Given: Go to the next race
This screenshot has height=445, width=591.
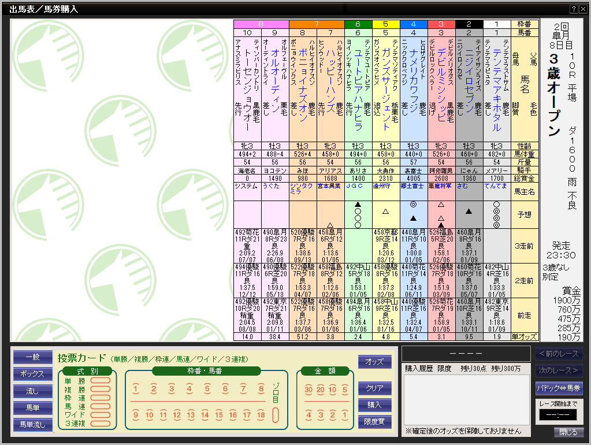Looking at the screenshot, I should click(559, 370).
